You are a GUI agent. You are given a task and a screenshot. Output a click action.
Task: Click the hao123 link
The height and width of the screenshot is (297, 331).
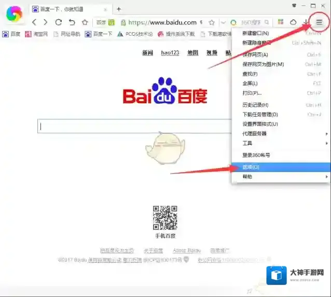coord(170,53)
